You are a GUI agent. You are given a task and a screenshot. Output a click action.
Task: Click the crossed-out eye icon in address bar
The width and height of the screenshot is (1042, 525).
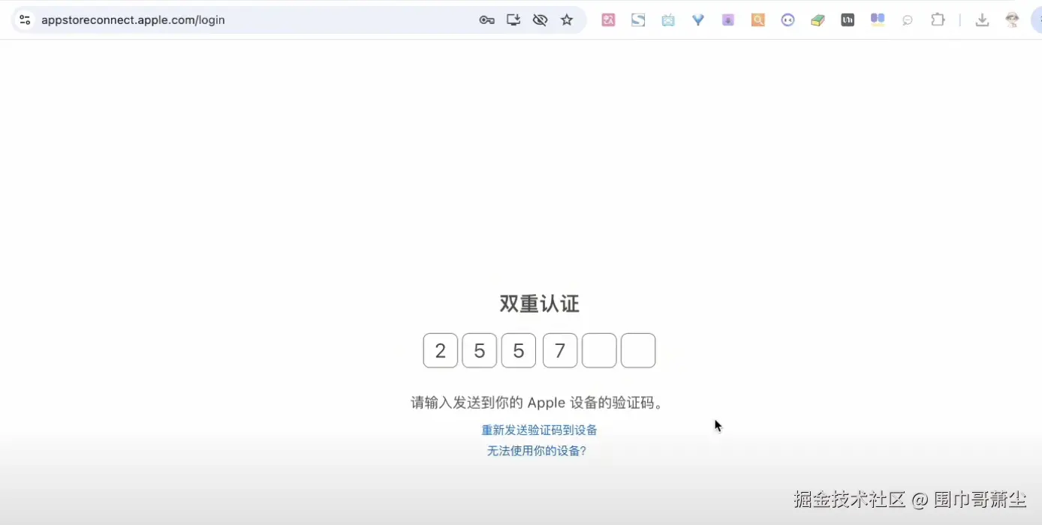(x=540, y=20)
